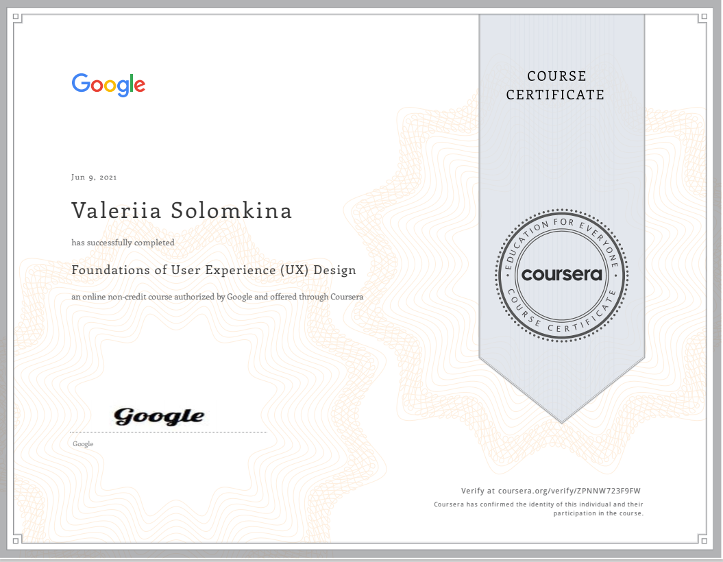Viewport: 723px width, 562px height.
Task: Click the text 'has successfully completed'
Action: click(x=123, y=243)
